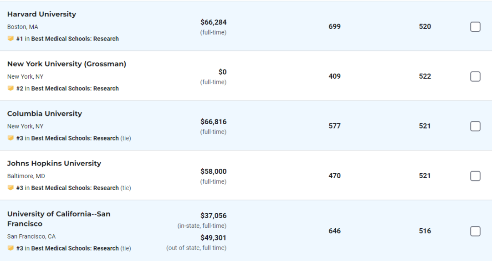Click NYU's #2 Best Medical Schools: Research ranking
492x261 pixels.
67,89
